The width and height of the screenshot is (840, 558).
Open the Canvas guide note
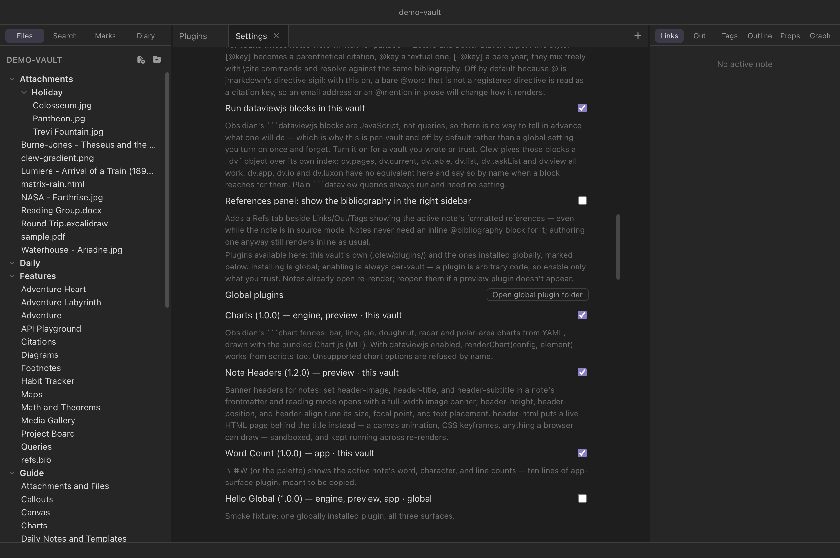[35, 512]
